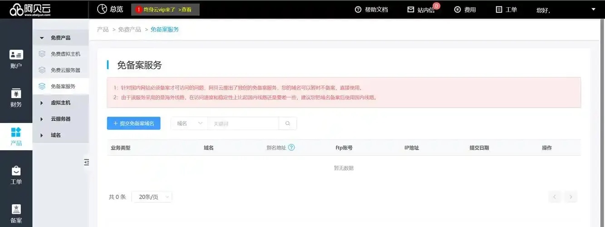605x227 pixels.
Task: Click the 免备案服务 page heading
Action: (139, 65)
